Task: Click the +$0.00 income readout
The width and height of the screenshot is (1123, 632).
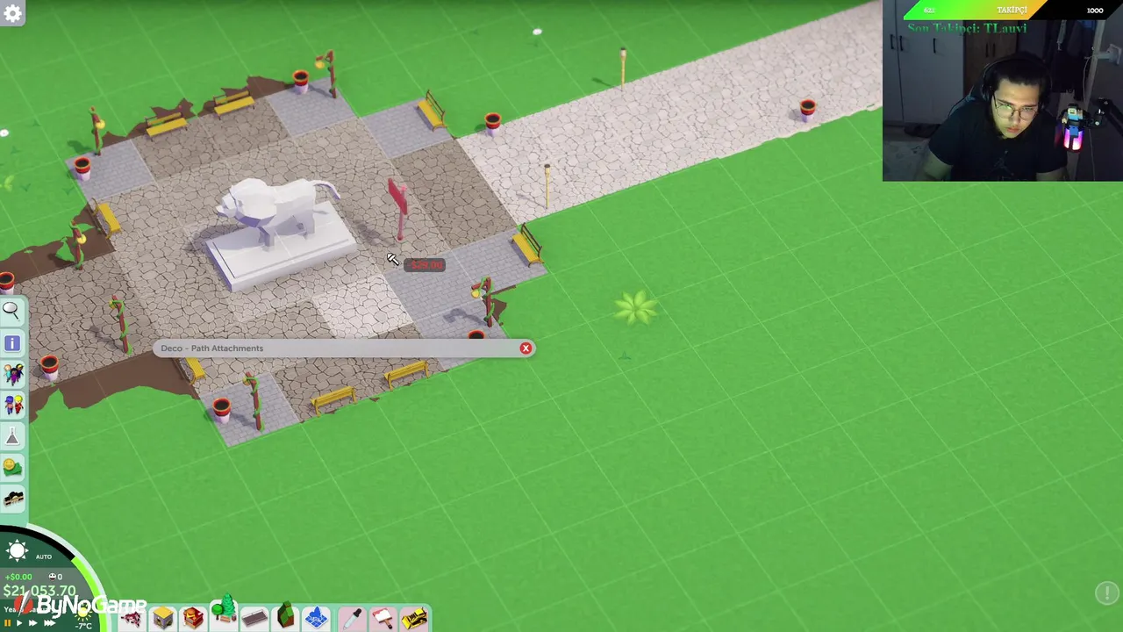Action: pyautogui.click(x=18, y=577)
